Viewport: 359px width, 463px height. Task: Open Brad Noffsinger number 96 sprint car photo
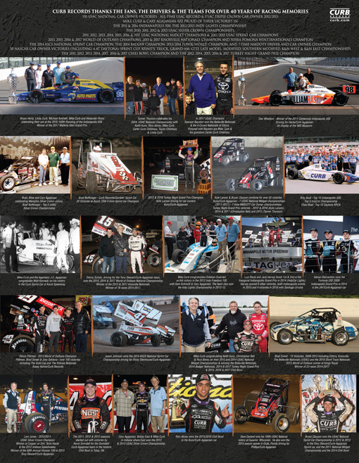click(107, 165)
